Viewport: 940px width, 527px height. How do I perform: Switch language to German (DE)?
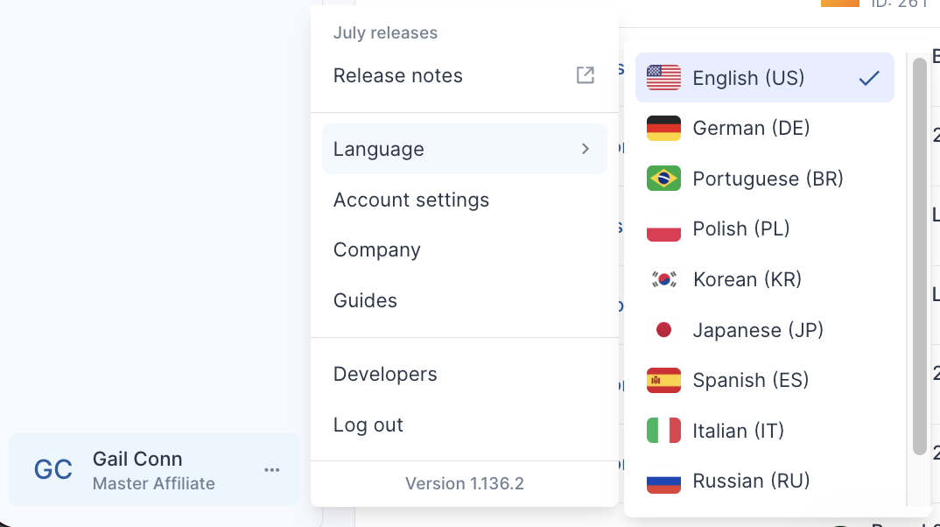(764, 128)
